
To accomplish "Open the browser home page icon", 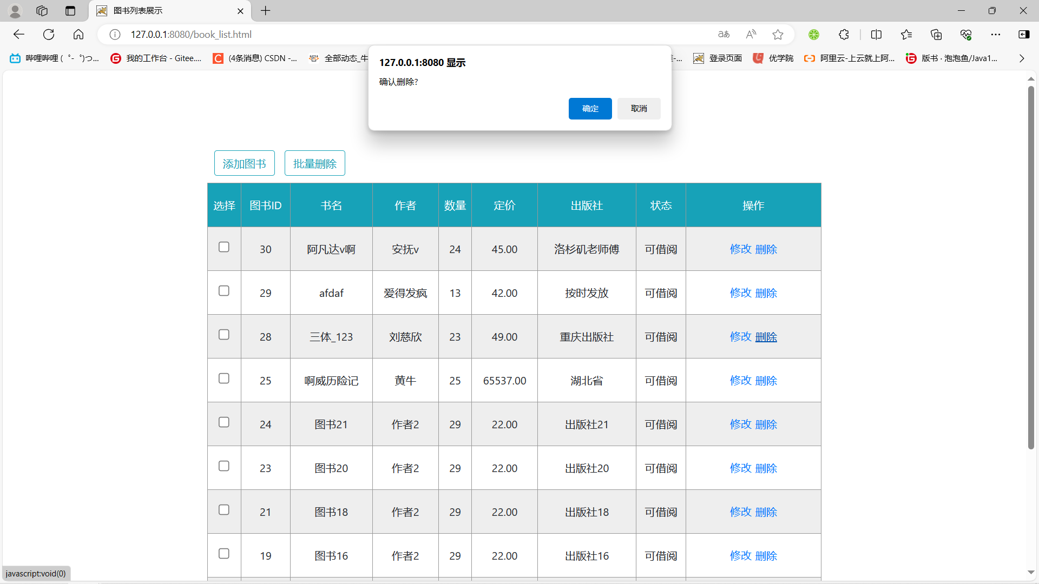I will click(78, 35).
